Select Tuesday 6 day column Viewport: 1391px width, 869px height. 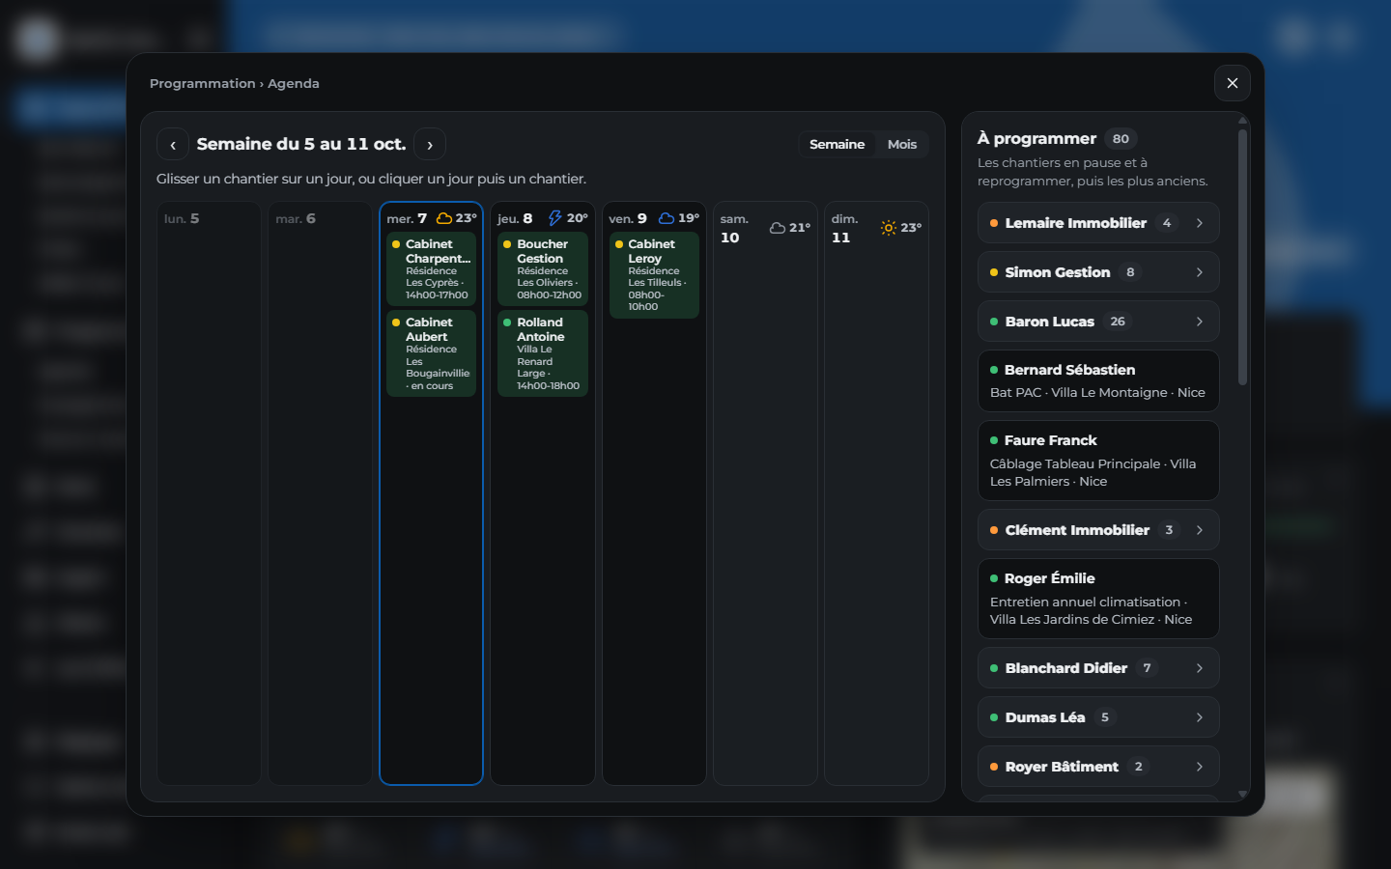(x=320, y=493)
